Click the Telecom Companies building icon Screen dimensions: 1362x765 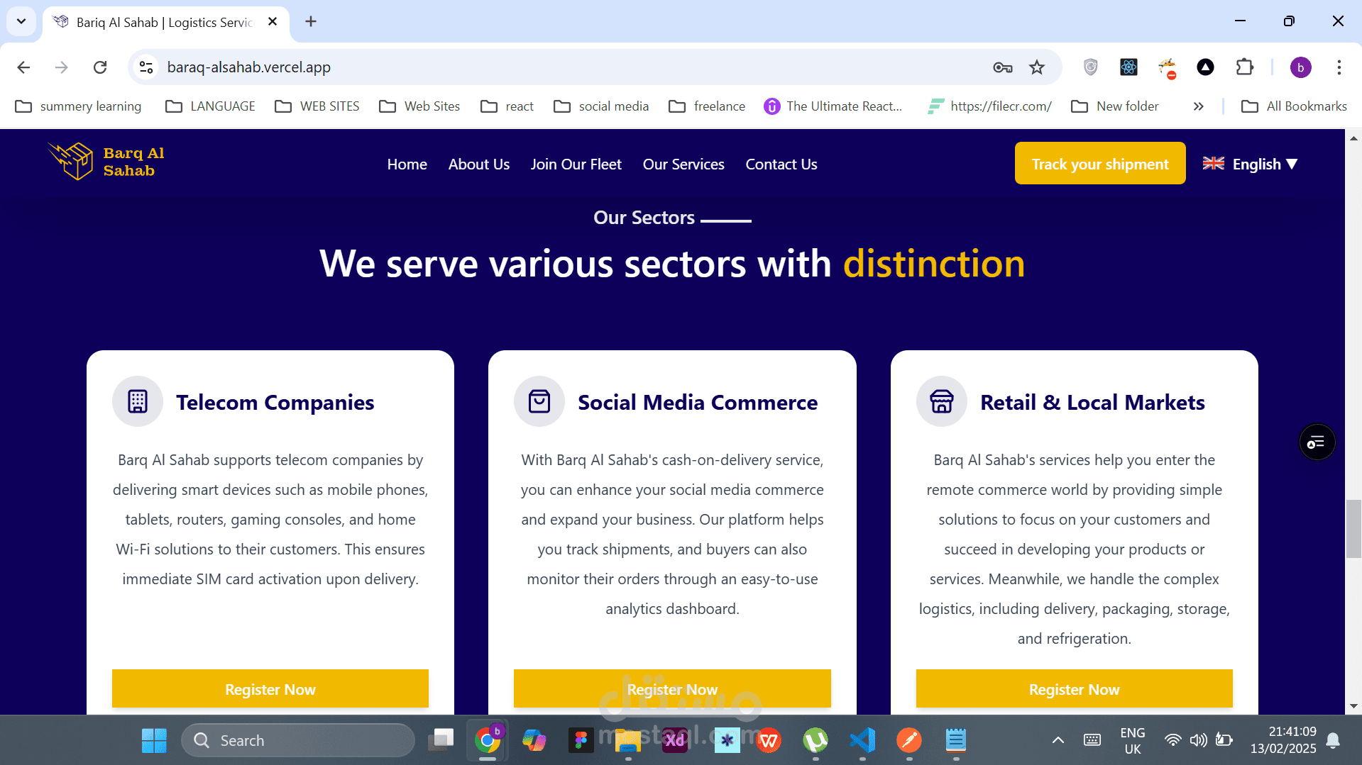click(x=138, y=401)
